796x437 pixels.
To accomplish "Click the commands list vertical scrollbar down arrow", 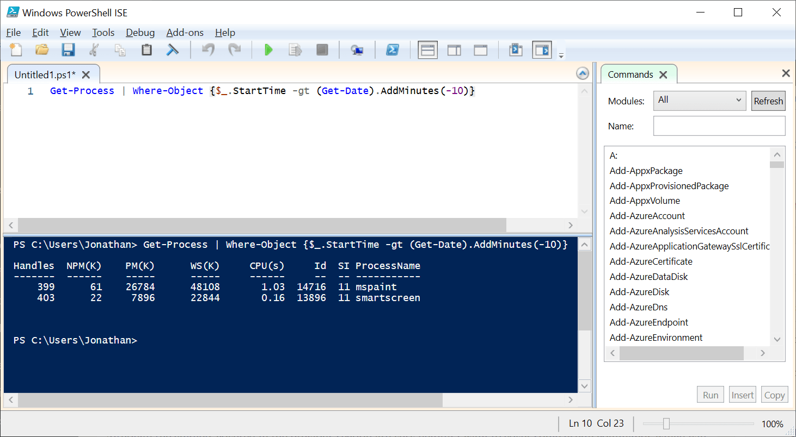I will point(777,339).
